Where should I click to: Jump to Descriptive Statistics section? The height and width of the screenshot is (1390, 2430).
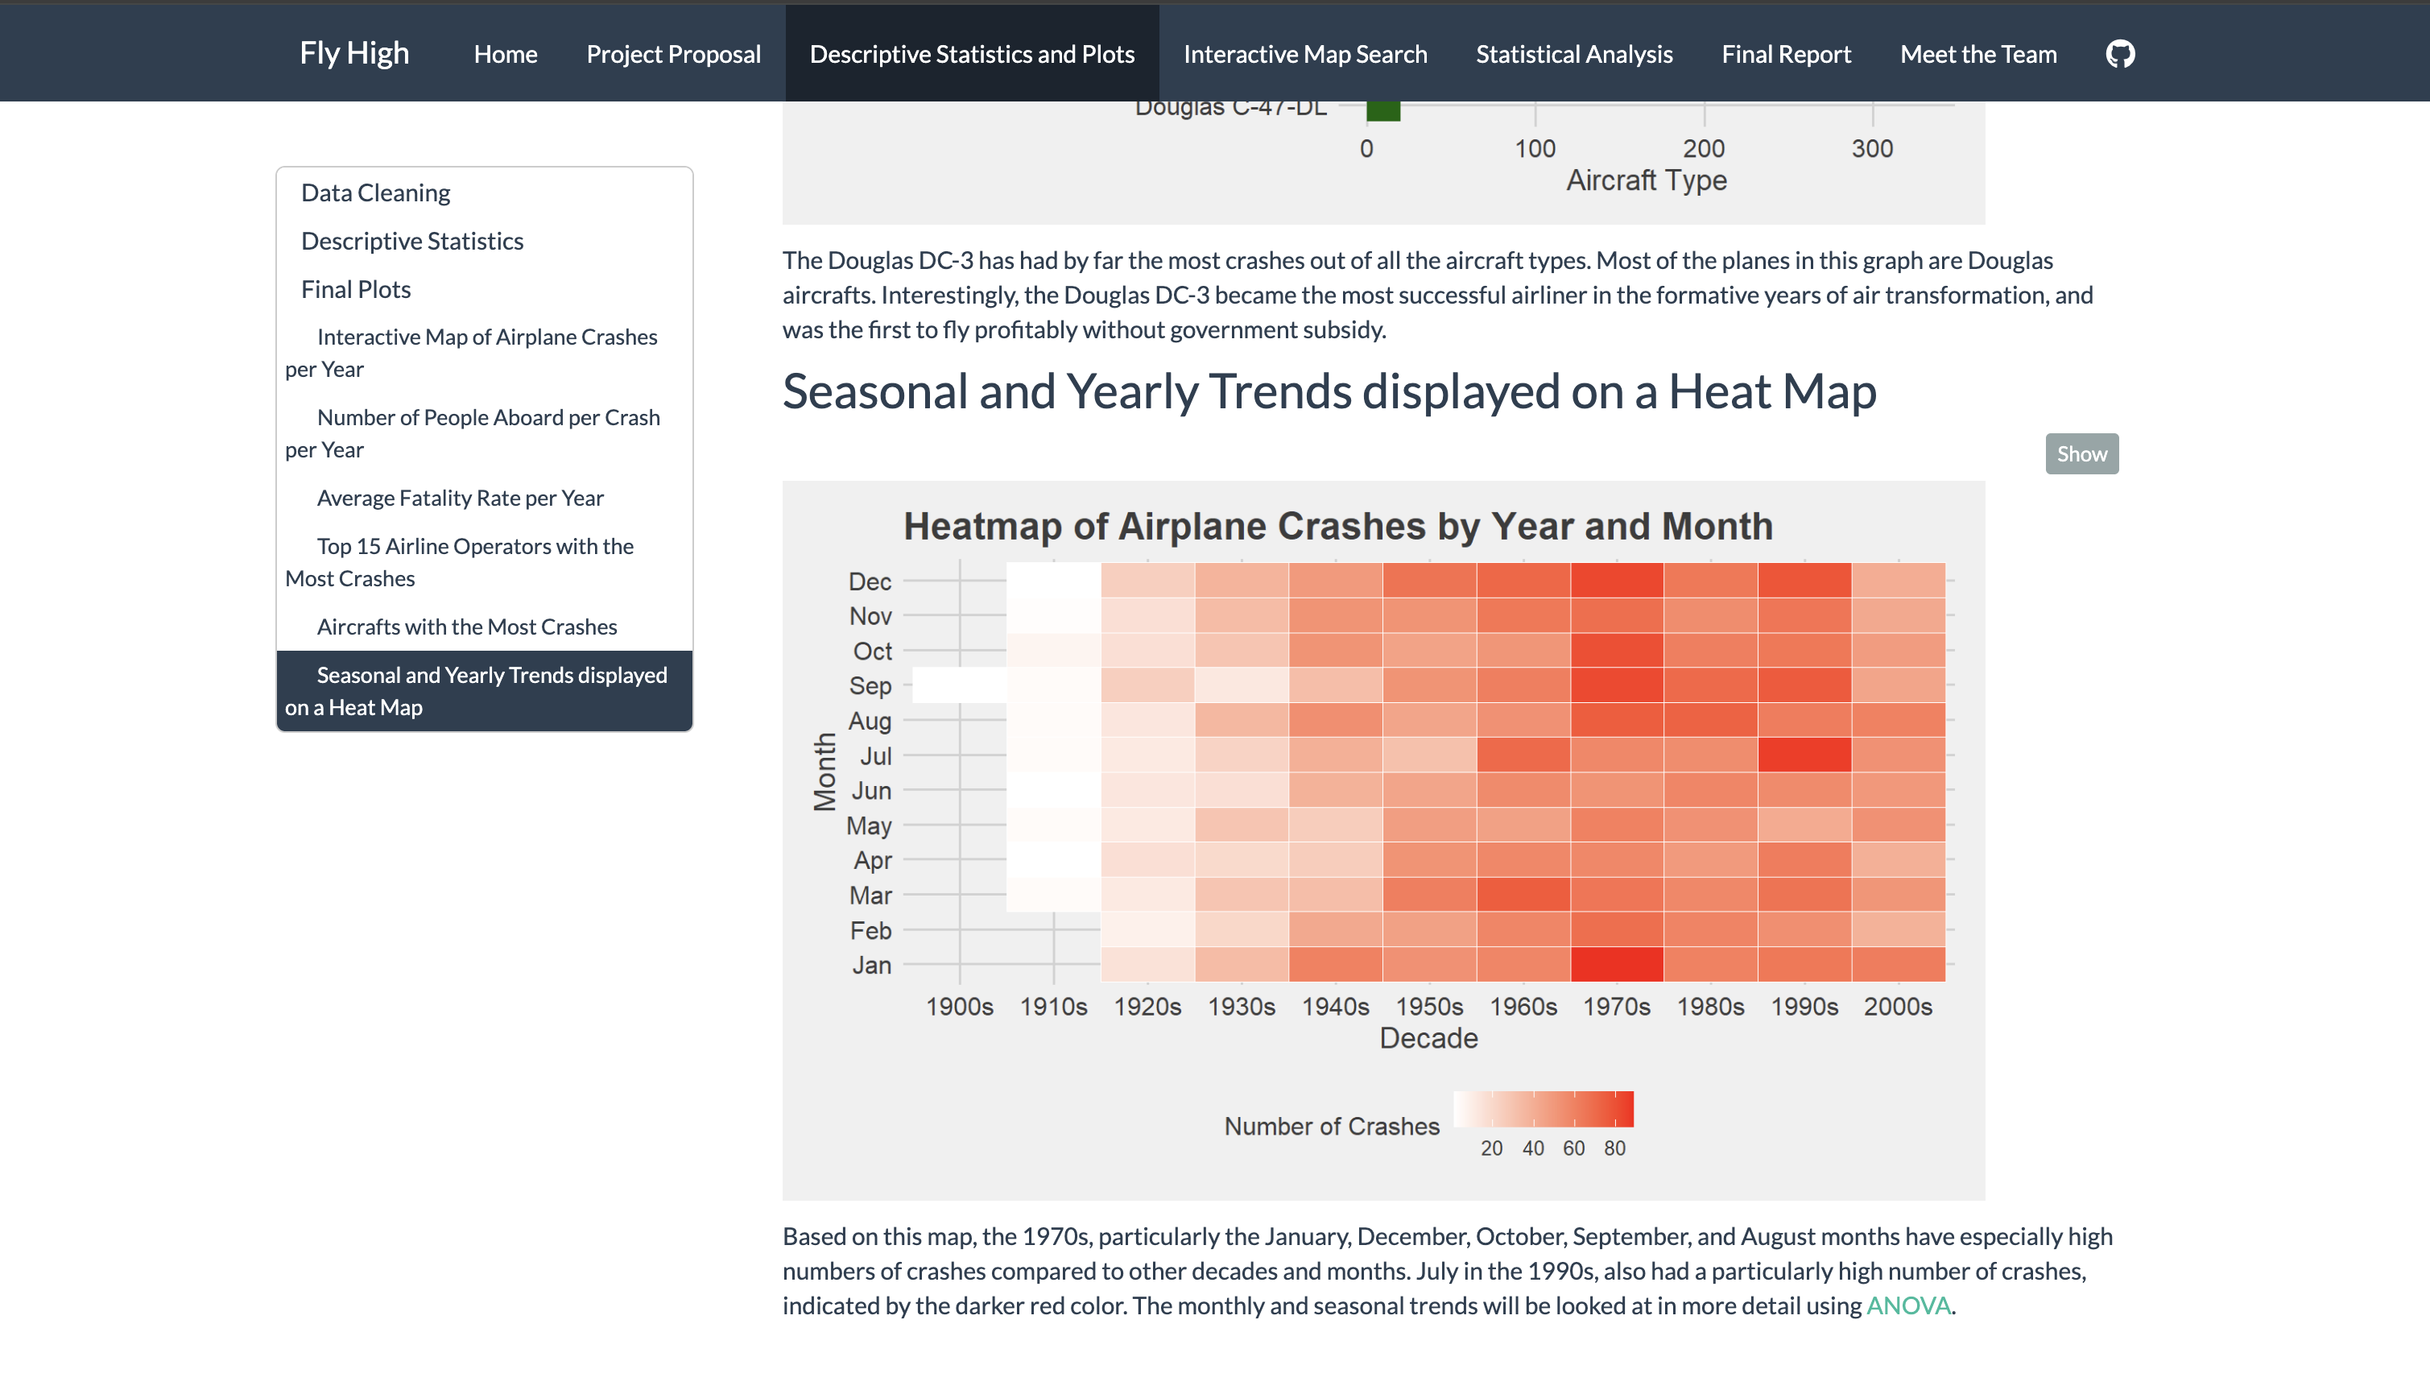(x=411, y=241)
